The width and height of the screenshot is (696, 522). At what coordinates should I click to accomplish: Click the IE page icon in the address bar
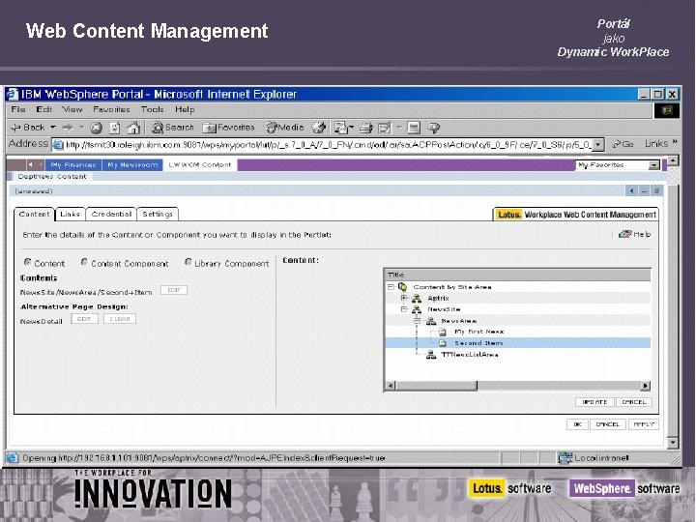(x=58, y=145)
